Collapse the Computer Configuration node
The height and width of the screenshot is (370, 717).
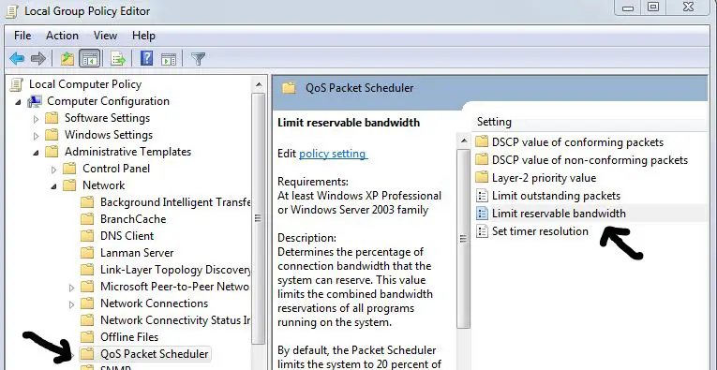point(19,102)
